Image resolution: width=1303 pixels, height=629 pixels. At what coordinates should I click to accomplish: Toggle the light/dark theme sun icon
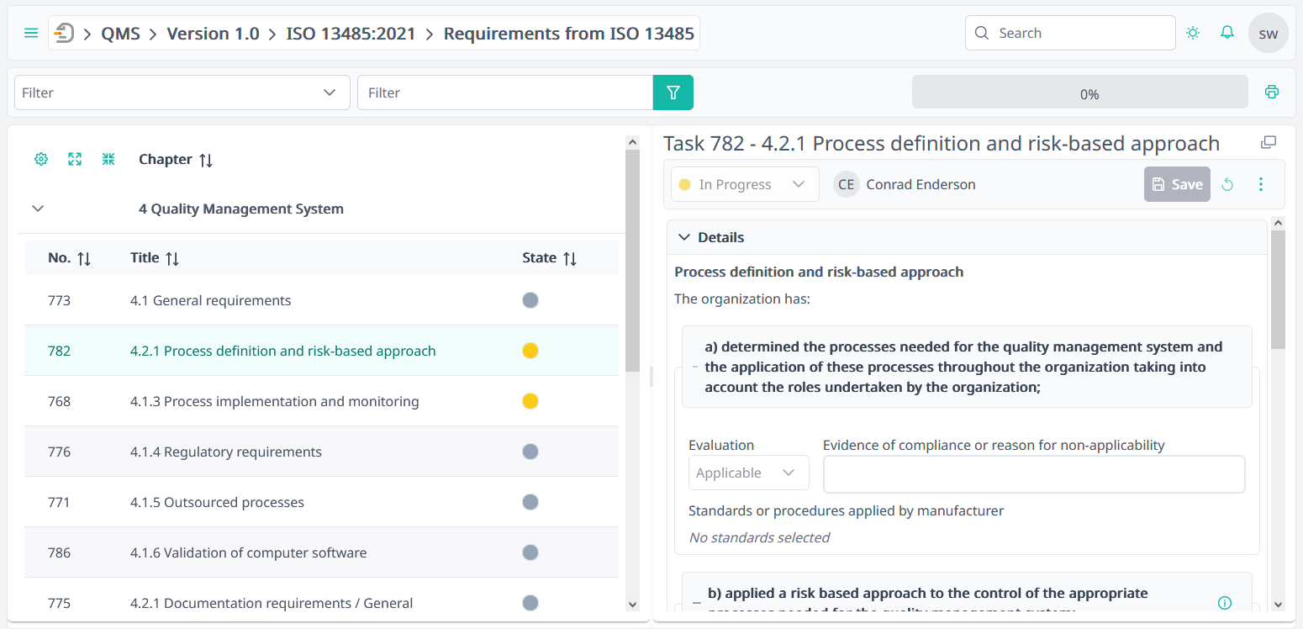pos(1193,33)
